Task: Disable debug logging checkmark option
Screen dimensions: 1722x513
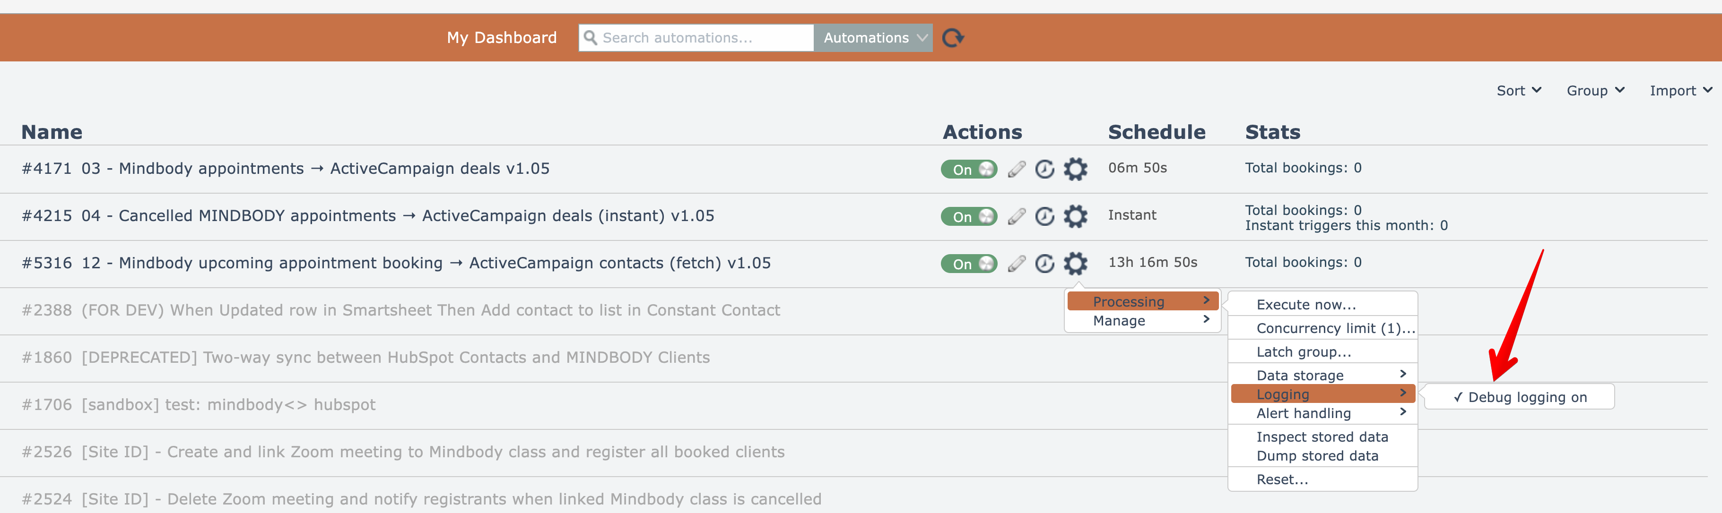Action: click(x=1520, y=397)
